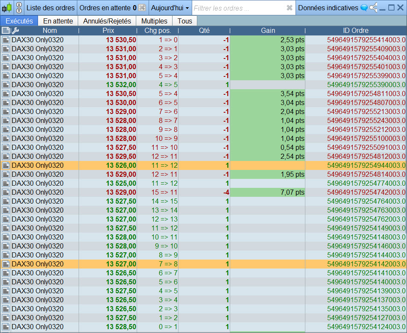Image resolution: width=407 pixels, height=333 pixels.
Task: Clear the order filter text
Action: (x=289, y=8)
